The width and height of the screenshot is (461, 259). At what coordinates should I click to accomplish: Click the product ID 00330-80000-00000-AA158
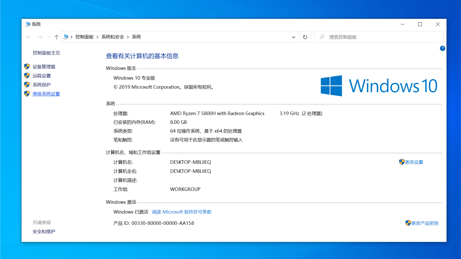(163, 223)
